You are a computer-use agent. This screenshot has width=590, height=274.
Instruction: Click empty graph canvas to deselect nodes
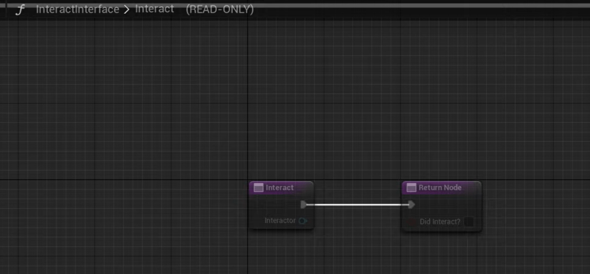tap(144, 115)
